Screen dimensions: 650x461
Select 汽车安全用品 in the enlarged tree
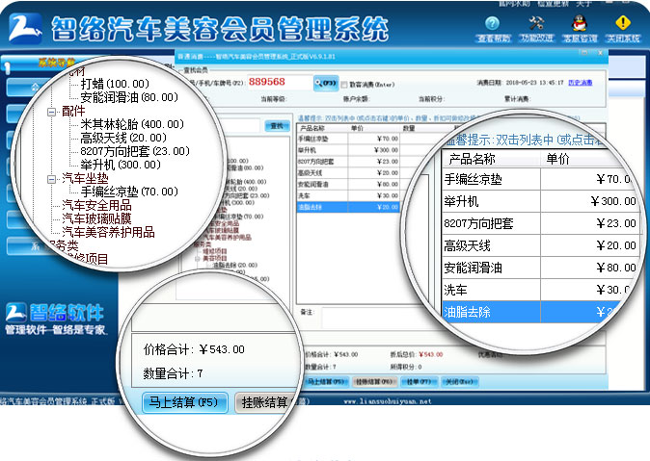coord(96,205)
